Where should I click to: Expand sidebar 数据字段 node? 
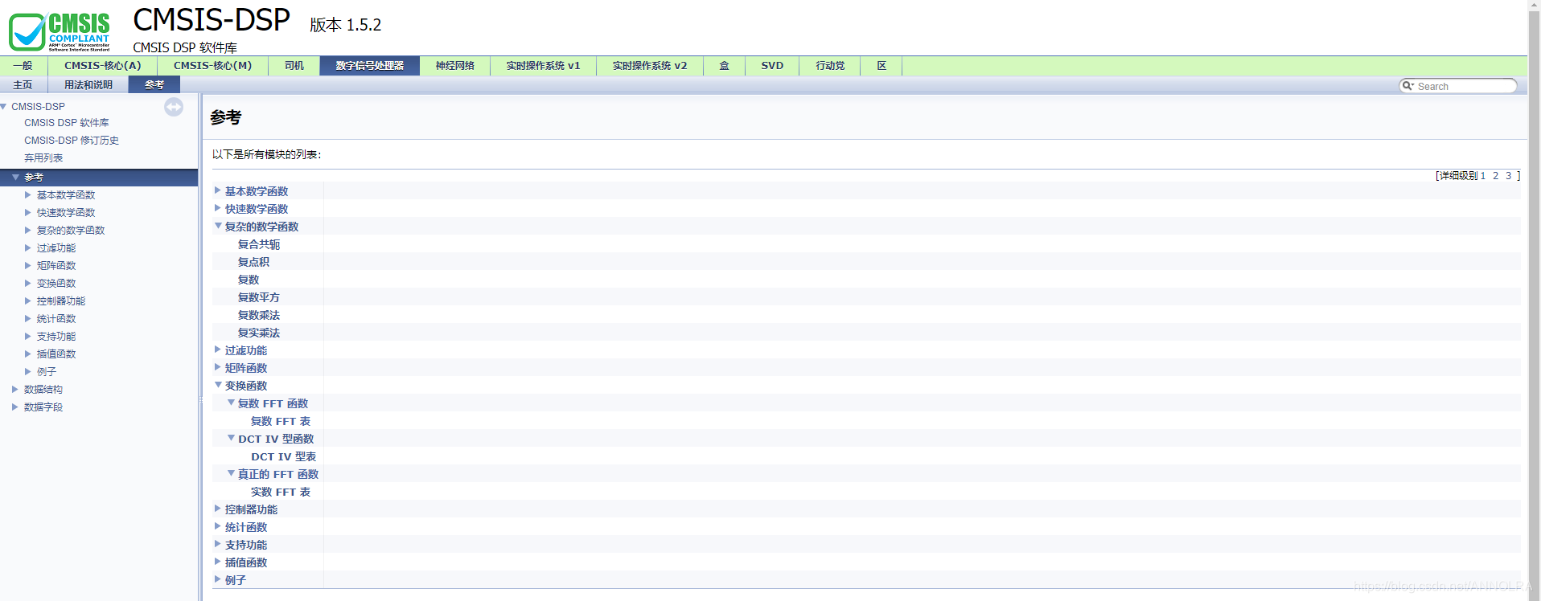[15, 407]
